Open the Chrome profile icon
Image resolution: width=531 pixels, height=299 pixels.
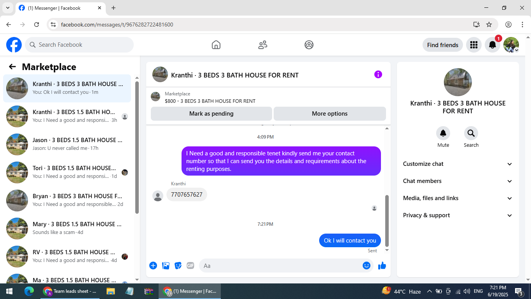pos(508,25)
